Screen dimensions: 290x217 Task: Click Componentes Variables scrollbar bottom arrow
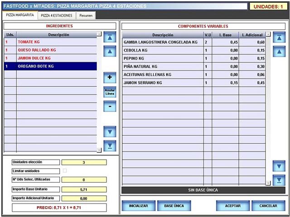click(268, 183)
